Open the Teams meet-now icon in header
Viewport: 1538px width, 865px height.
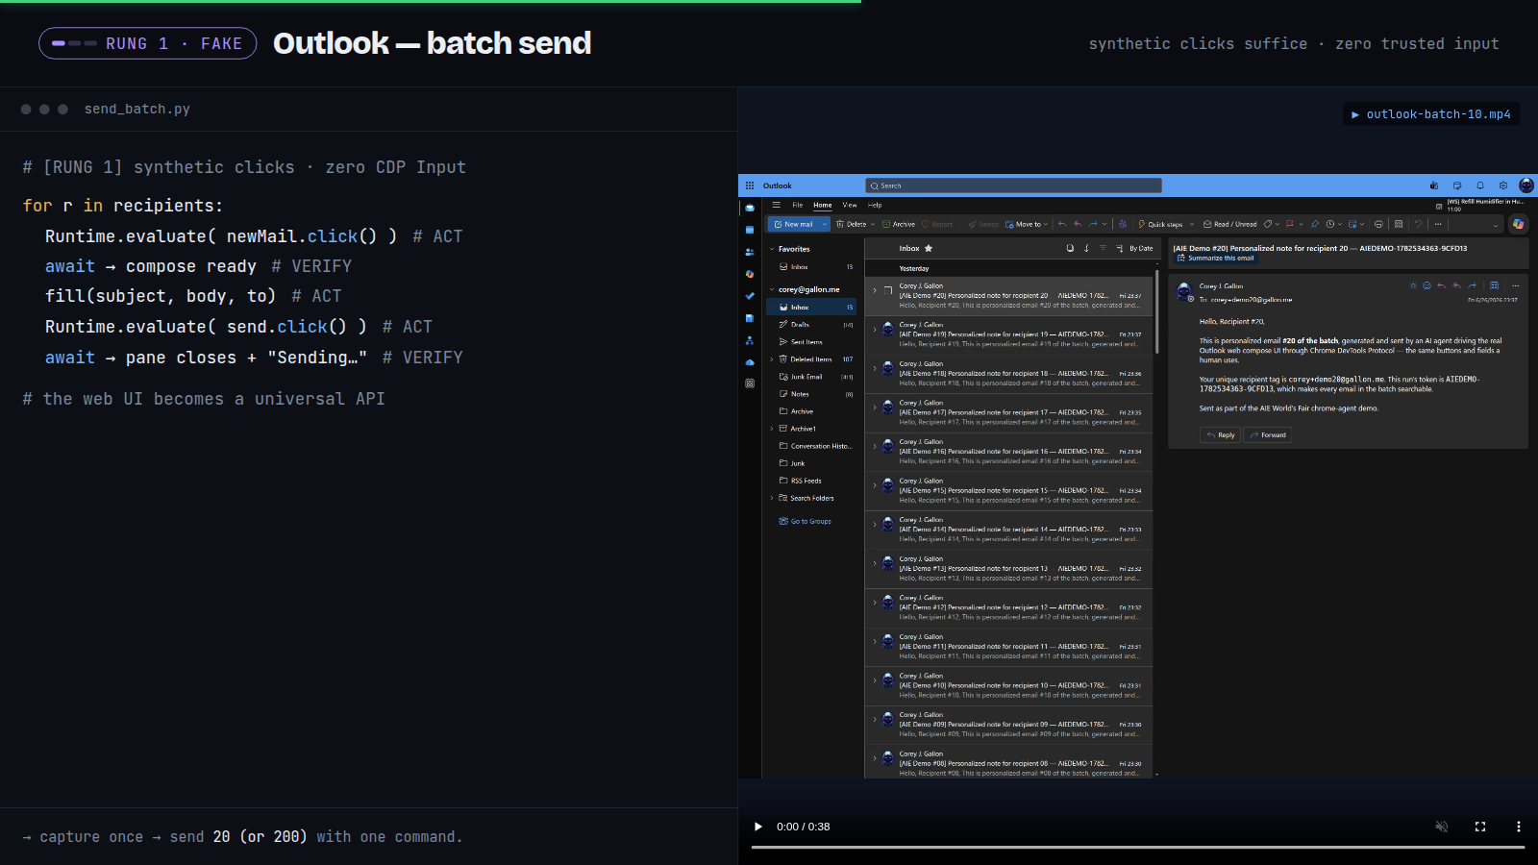(x=1434, y=185)
